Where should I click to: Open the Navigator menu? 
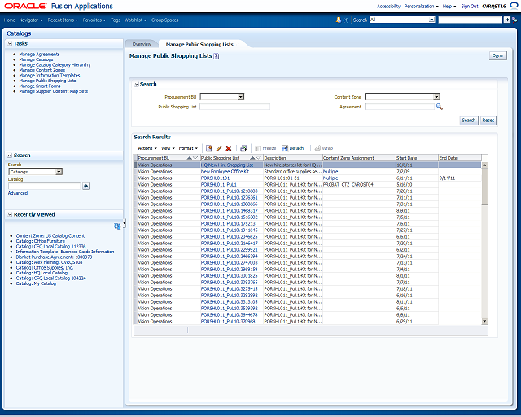(31, 20)
